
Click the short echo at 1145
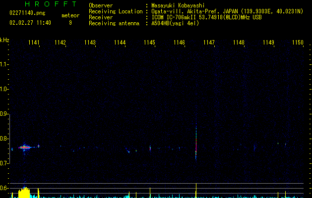click(x=150, y=148)
